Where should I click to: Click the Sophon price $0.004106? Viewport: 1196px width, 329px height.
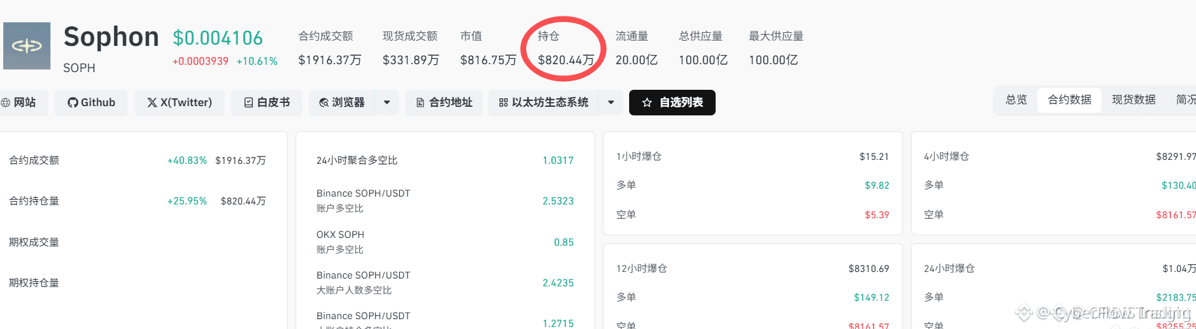[x=218, y=38]
